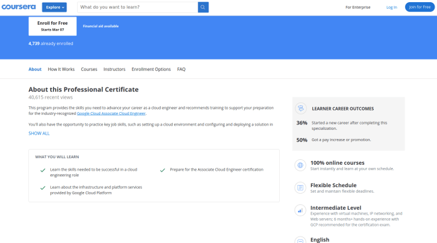437x243 pixels.
Task: Go to the Courses tab
Action: click(89, 70)
